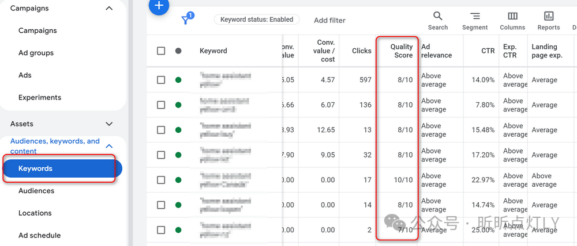The width and height of the screenshot is (577, 246).
Task: Toggle the select-all checkbox in header
Action: coord(161,51)
